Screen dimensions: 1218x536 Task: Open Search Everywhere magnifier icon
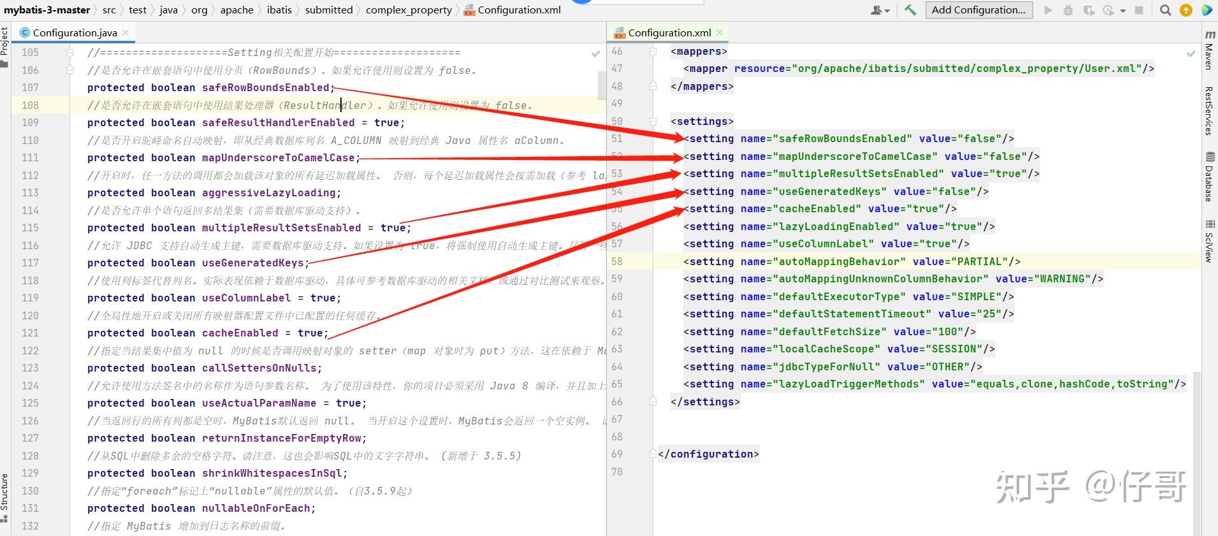coord(1166,10)
